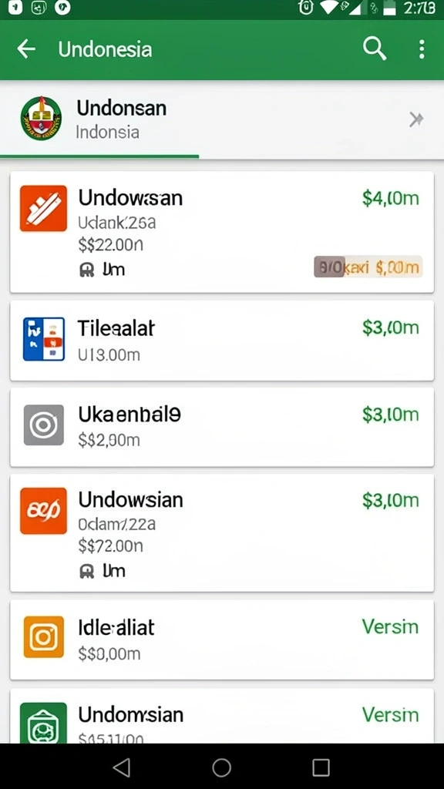Tap the orange Idlealiat camera icon

[x=44, y=637]
